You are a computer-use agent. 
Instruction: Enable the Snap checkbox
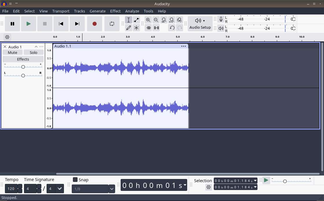coord(75,180)
